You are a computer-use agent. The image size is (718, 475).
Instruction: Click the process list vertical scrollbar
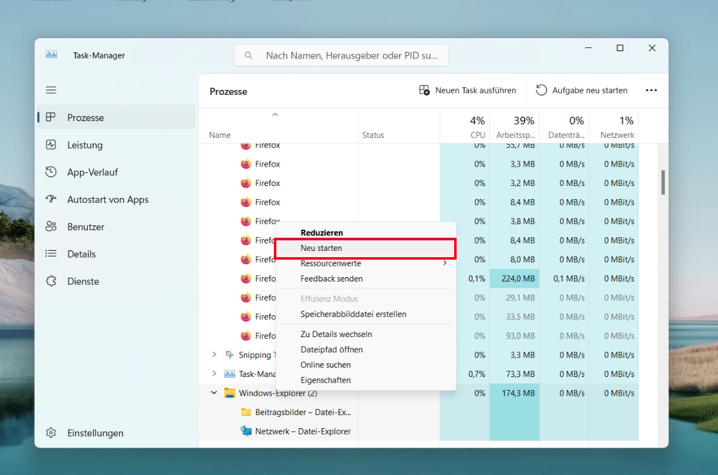tap(662, 182)
